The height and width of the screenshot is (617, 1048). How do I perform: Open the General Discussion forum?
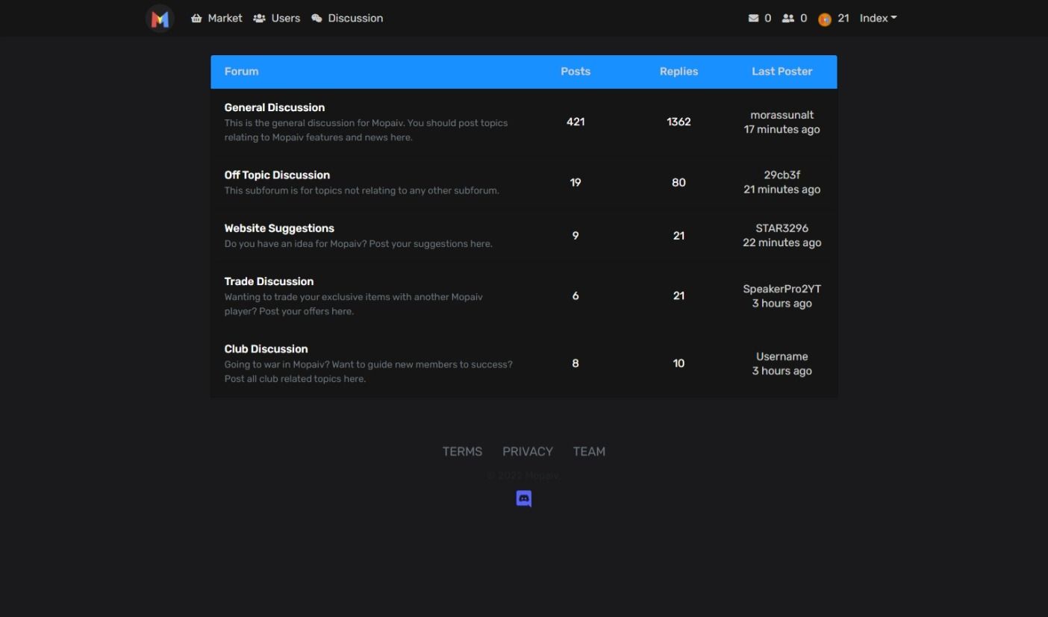(x=275, y=107)
